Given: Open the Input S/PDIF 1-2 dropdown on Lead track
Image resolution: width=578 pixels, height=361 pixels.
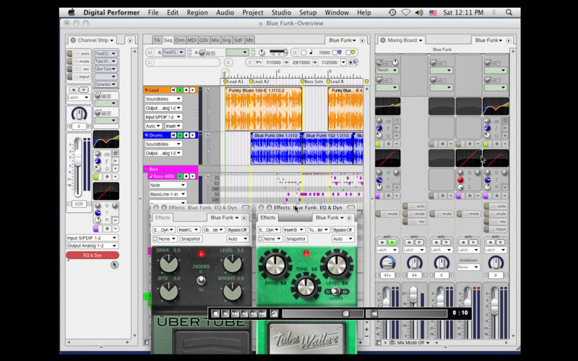Looking at the screenshot, I should point(163,117).
